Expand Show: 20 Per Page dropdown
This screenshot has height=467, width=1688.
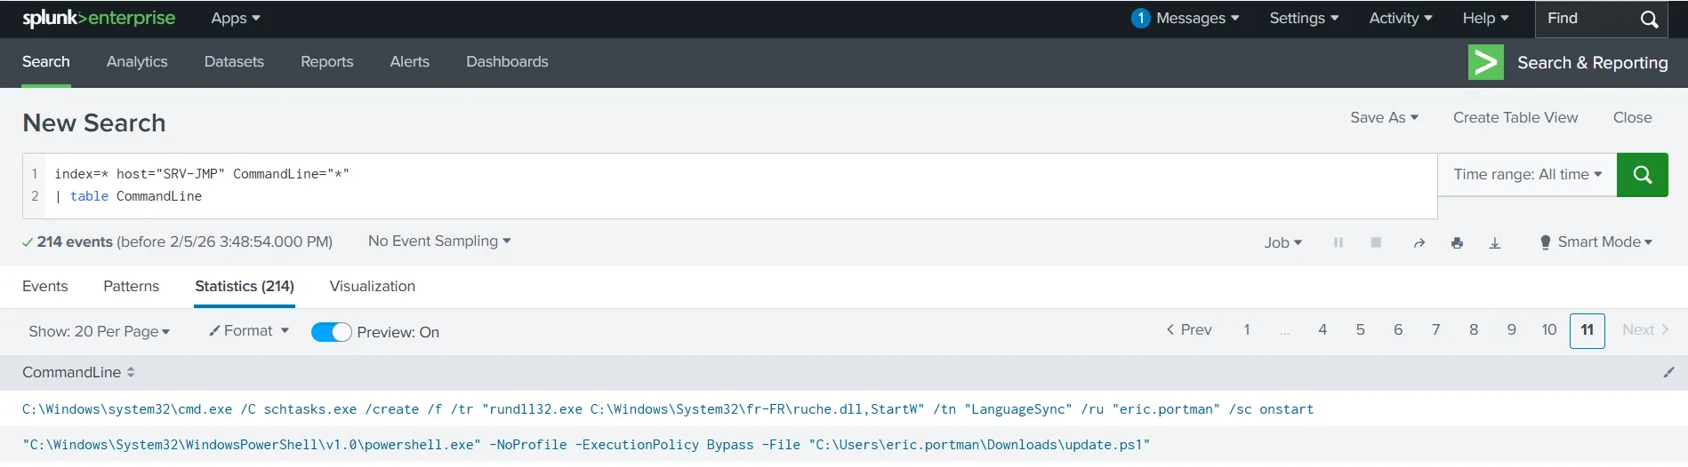click(x=99, y=331)
